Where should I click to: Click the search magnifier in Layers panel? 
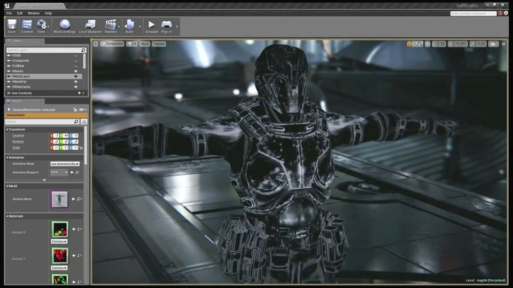pyautogui.click(x=83, y=50)
